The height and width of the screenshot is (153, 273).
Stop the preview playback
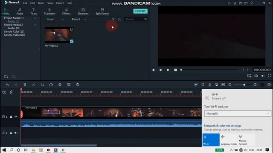(x=175, y=70)
